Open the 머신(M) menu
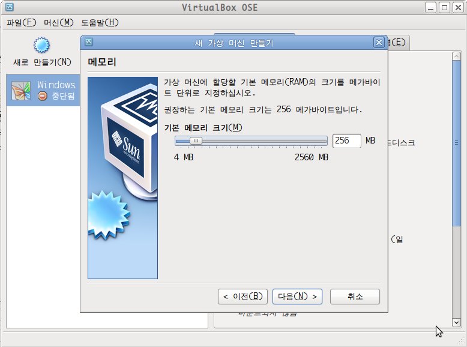This screenshot has width=467, height=347. coord(59,23)
